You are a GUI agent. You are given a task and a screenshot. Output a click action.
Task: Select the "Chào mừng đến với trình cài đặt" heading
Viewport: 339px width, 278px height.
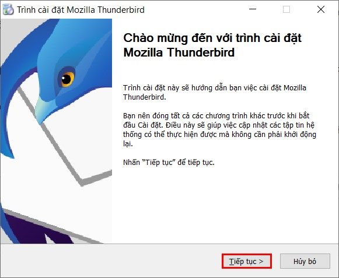(x=212, y=38)
